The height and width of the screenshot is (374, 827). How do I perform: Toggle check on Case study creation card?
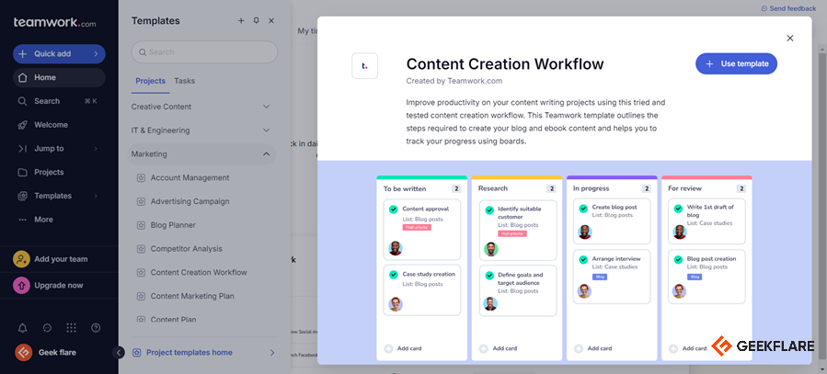tap(394, 275)
